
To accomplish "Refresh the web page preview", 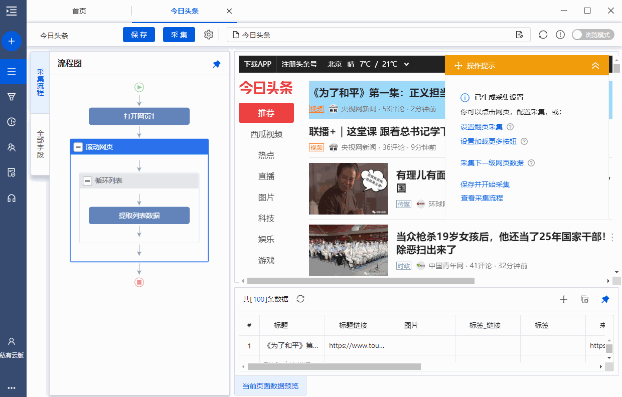I will click(543, 35).
